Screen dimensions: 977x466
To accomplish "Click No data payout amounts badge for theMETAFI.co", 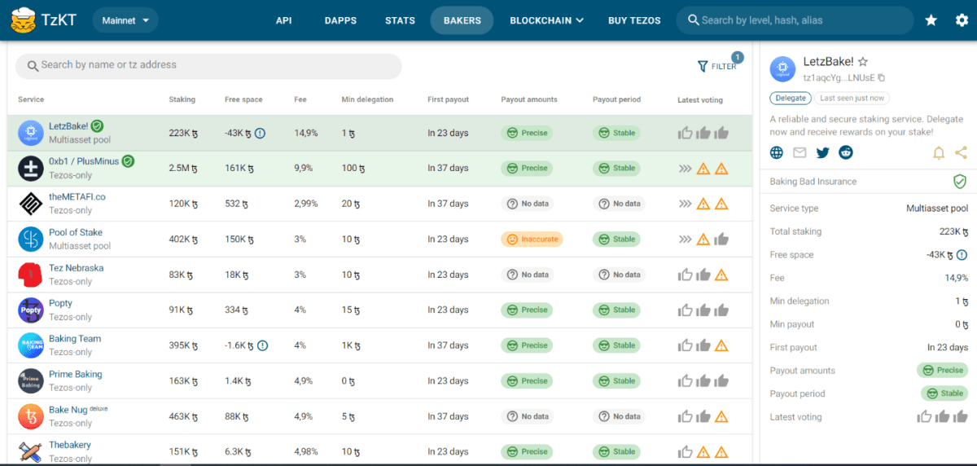I will 528,204.
